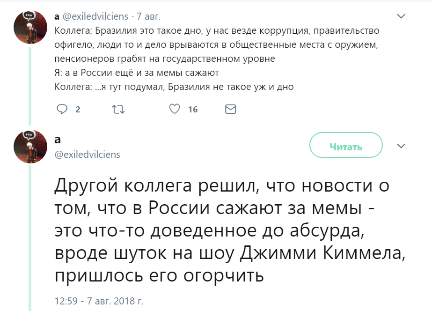Open the first tweet's avatar picture
432x311 pixels.
click(30, 27)
